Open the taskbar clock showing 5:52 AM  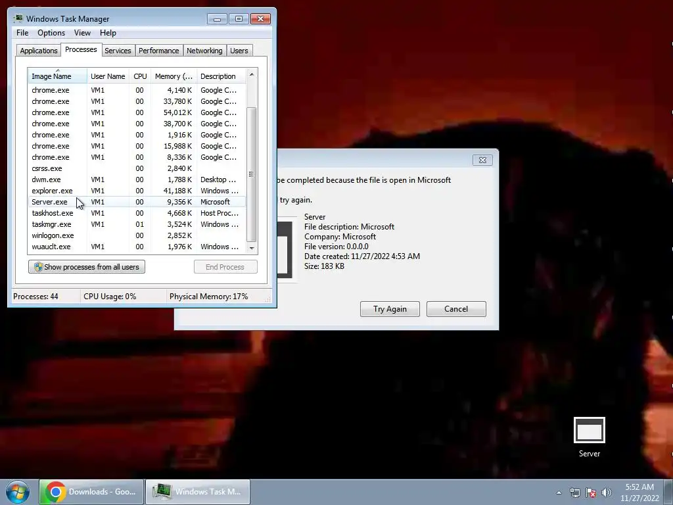(x=639, y=493)
